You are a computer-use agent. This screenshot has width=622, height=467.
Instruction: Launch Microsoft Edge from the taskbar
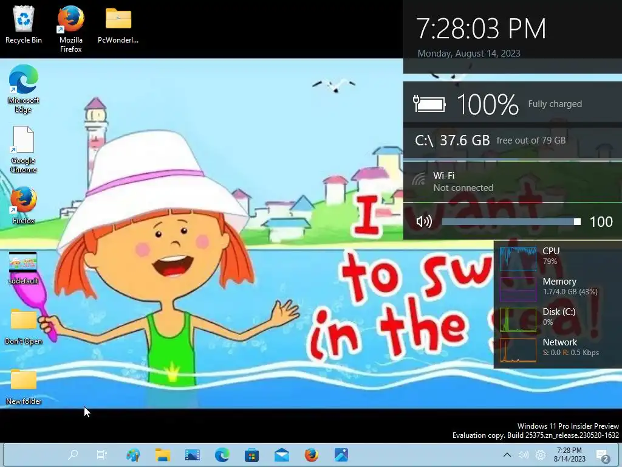click(222, 455)
